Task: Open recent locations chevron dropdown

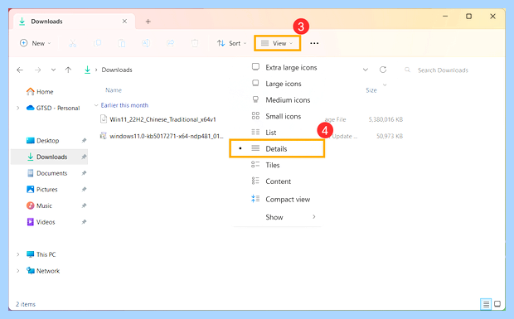Action: [53, 70]
